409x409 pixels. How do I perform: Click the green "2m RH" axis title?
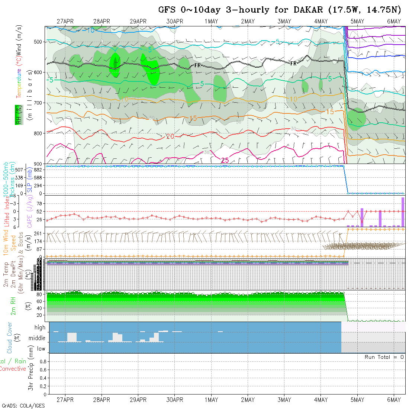pos(13,306)
